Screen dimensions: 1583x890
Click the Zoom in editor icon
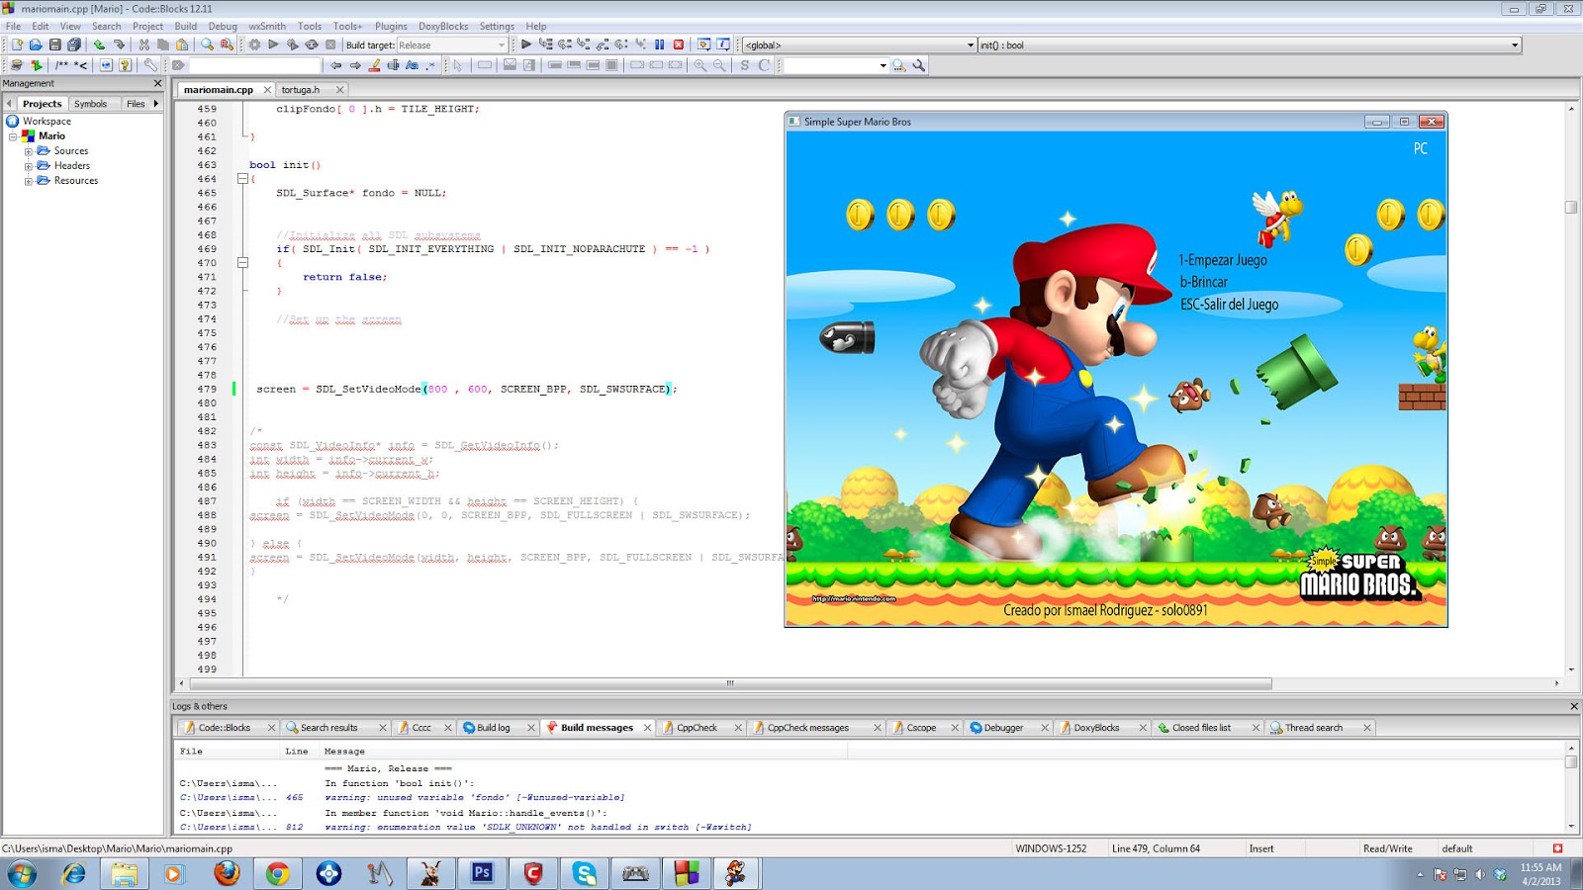[700, 65]
